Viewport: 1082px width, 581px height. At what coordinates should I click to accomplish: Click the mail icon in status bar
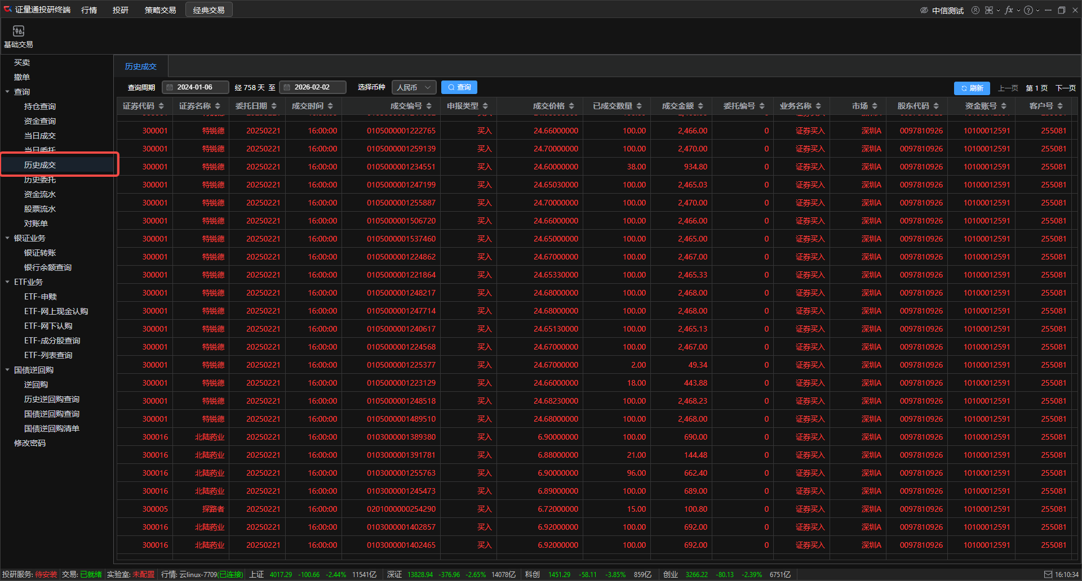click(1048, 574)
